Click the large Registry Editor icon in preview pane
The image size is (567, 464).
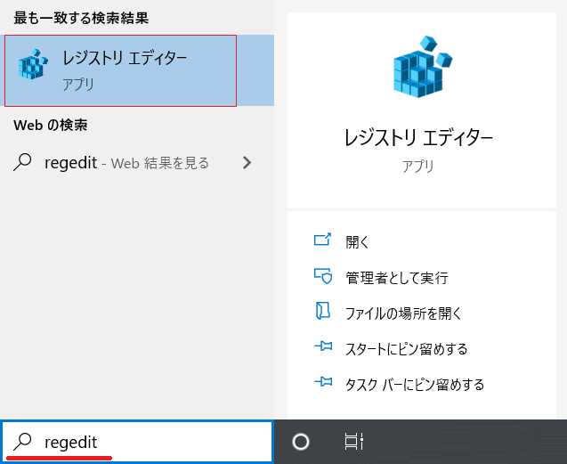point(422,67)
